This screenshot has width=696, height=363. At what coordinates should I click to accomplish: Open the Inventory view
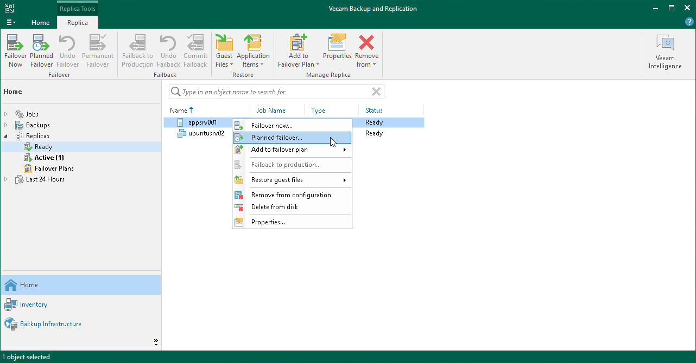(80, 304)
